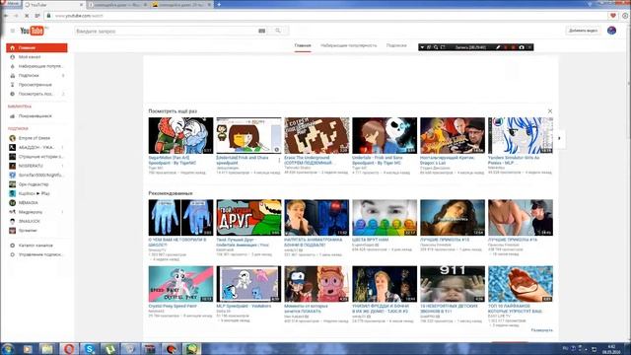631x355 pixels.
Task: Open MLP Speedpaint video title link
Action: pyautogui.click(x=244, y=306)
